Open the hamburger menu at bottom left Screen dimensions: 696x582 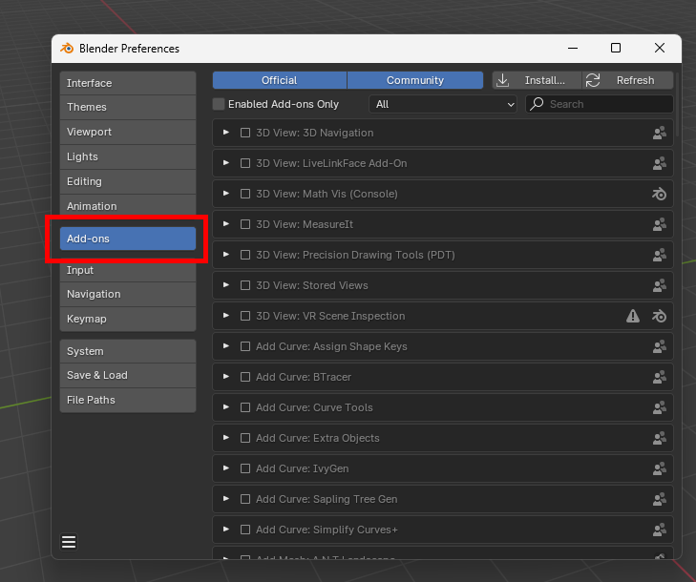coord(69,542)
